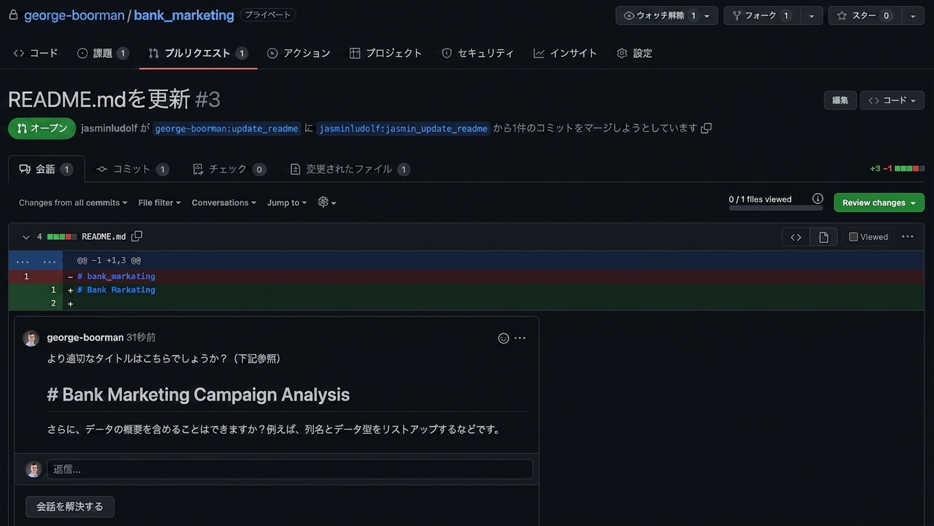Click the added line '# Bank Rarkating'
This screenshot has width=934, height=526.
click(x=466, y=290)
